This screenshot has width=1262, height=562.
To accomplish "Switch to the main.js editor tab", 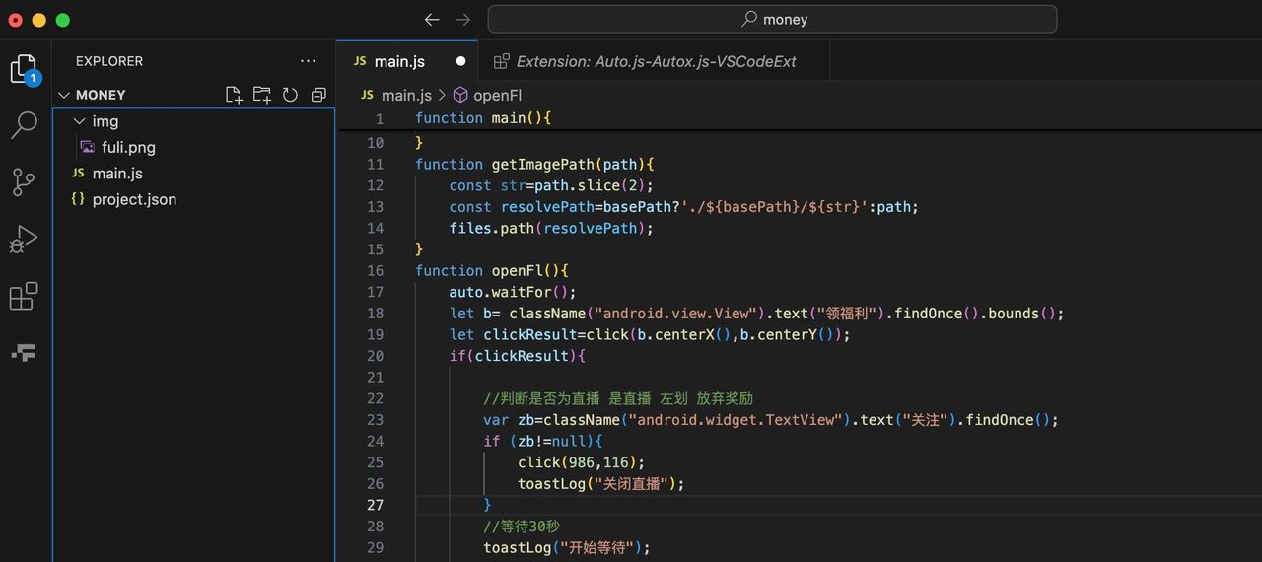I will (x=399, y=61).
